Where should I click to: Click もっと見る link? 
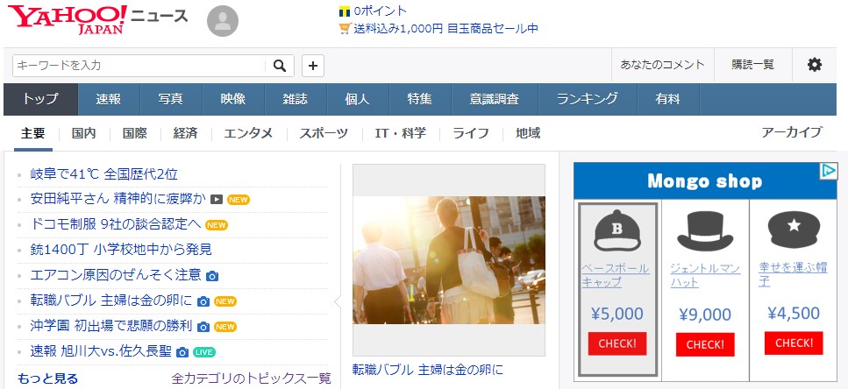pos(47,378)
